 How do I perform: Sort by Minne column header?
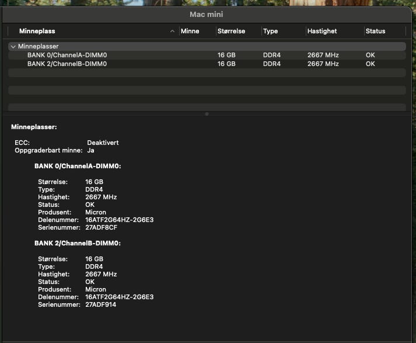point(190,31)
